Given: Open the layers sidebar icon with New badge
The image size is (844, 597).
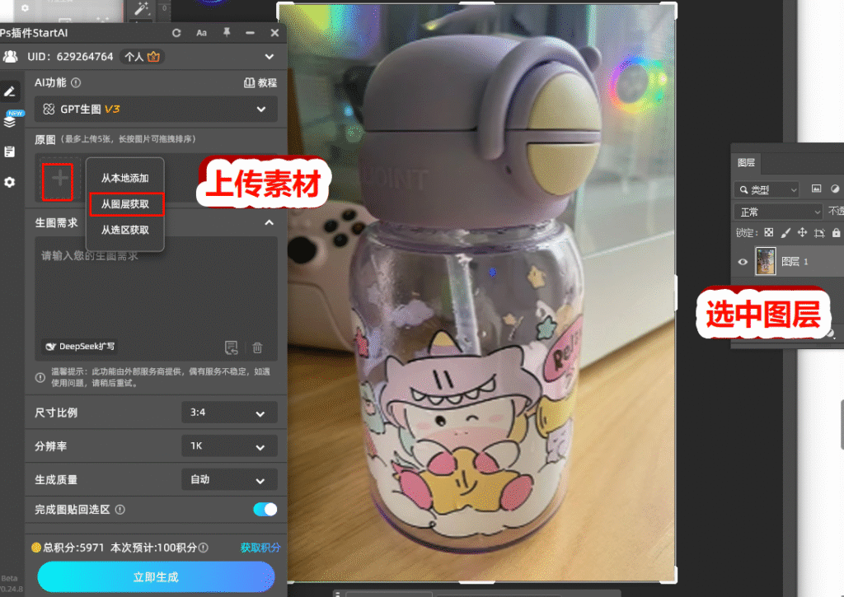Looking at the screenshot, I should [x=10, y=121].
